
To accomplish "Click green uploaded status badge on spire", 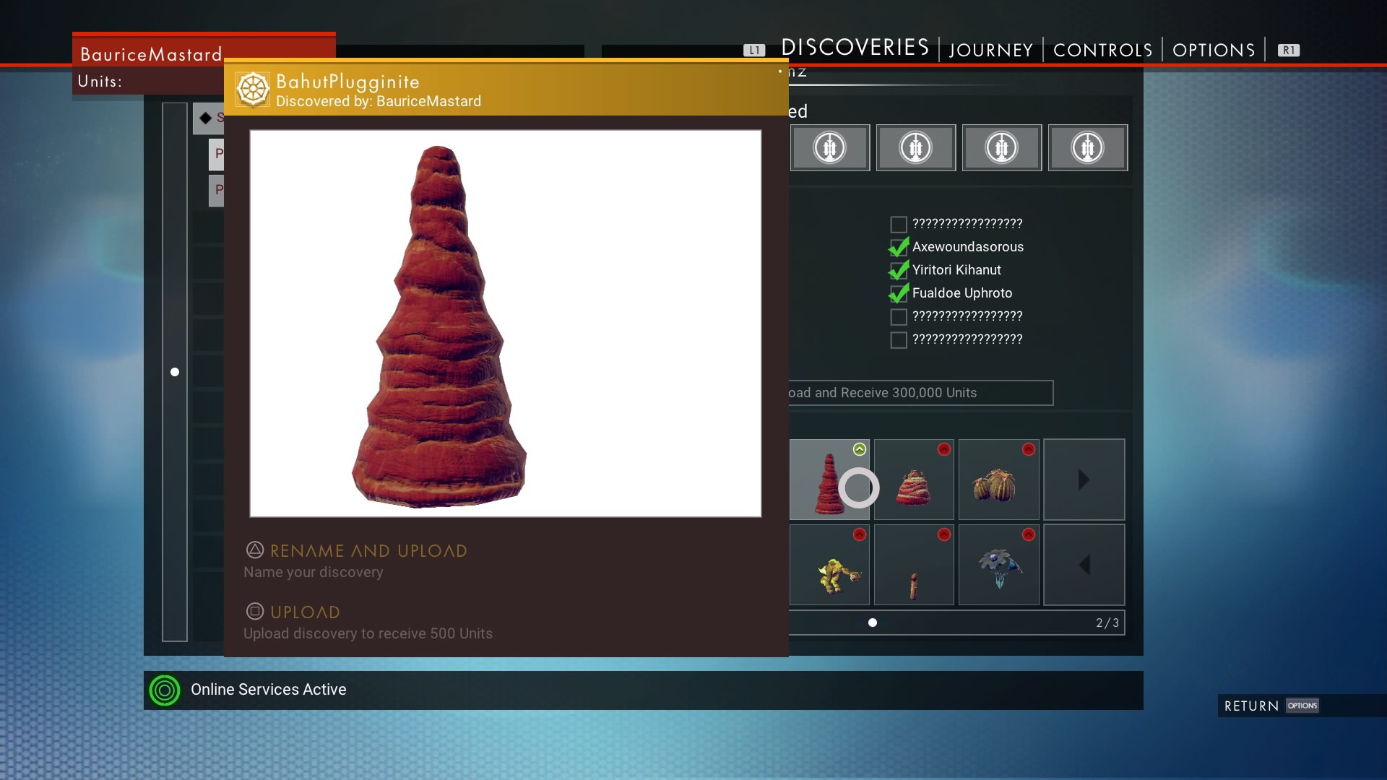I will pos(860,449).
